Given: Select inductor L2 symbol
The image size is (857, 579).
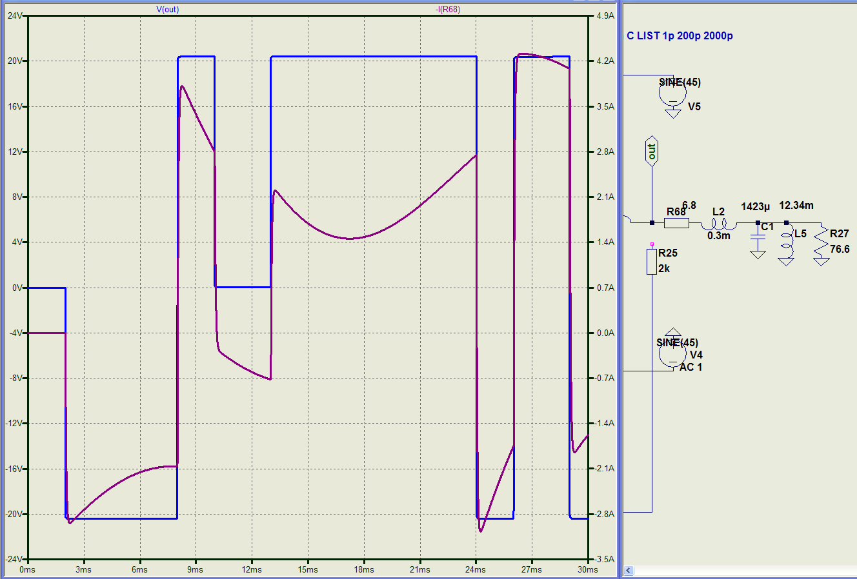Looking at the screenshot, I should [x=720, y=224].
